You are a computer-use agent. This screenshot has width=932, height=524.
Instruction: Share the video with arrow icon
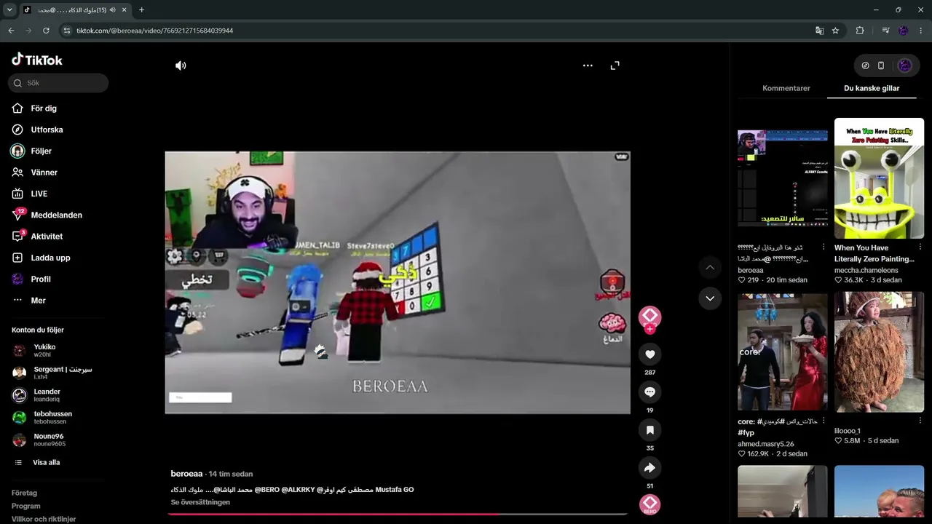coord(650,468)
